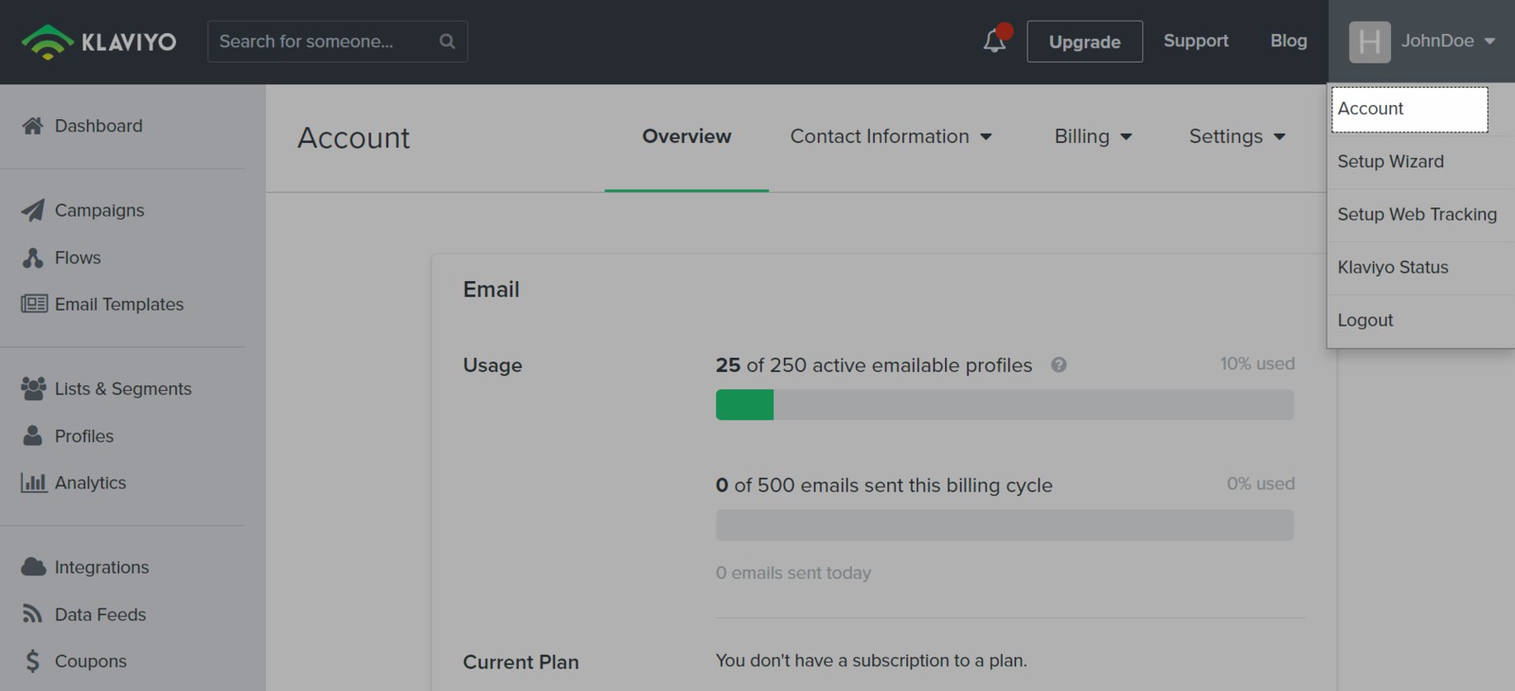The height and width of the screenshot is (691, 1515).
Task: Choose Setup Wizard in user menu
Action: click(x=1390, y=161)
